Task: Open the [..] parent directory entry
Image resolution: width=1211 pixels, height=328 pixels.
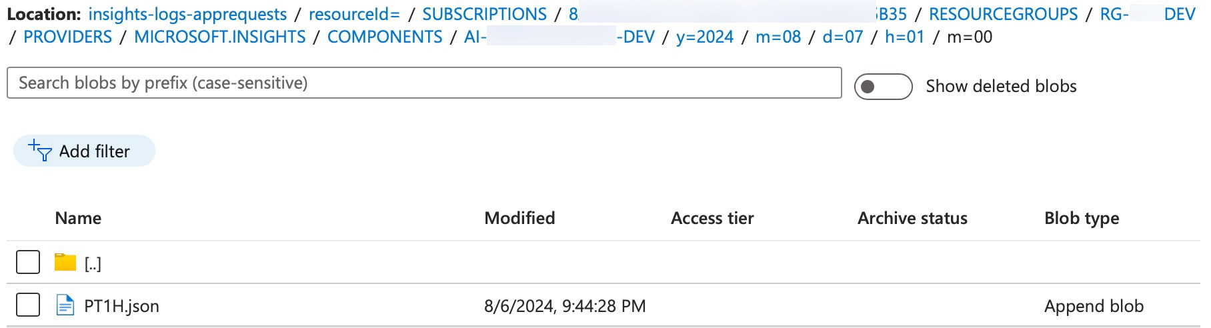Action: pyautogui.click(x=93, y=263)
